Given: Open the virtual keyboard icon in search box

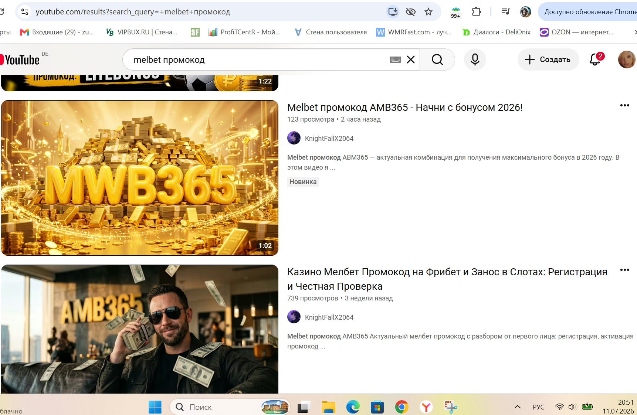Looking at the screenshot, I should (x=395, y=59).
